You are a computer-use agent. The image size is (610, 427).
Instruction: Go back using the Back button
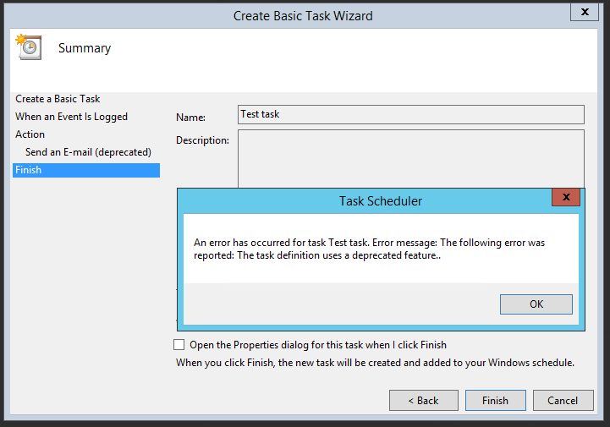pyautogui.click(x=423, y=400)
